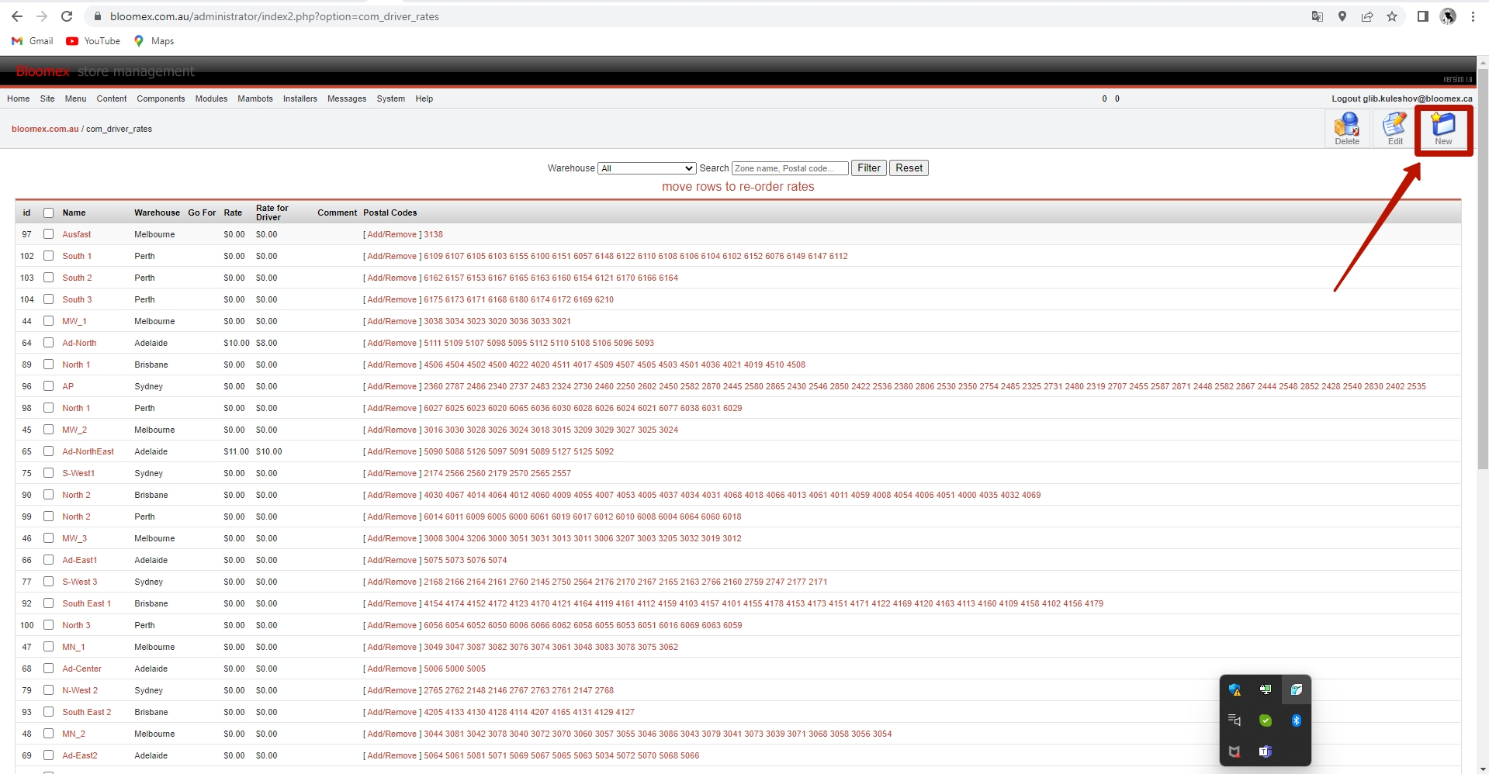Open the System menu
Viewport: 1489px width, 774px height.
point(391,98)
